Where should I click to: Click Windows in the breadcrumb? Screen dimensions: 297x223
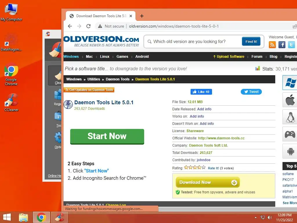pyautogui.click(x=74, y=79)
